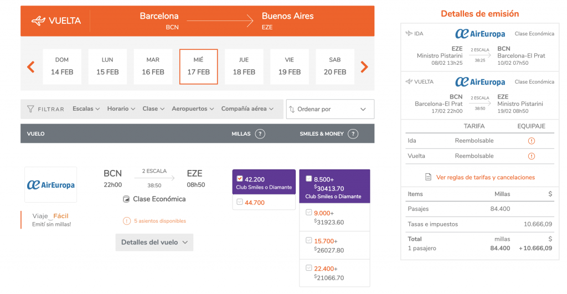The image size is (567, 294).
Task: Click the AirEuropa logo in flight row
Action: pyautogui.click(x=50, y=184)
